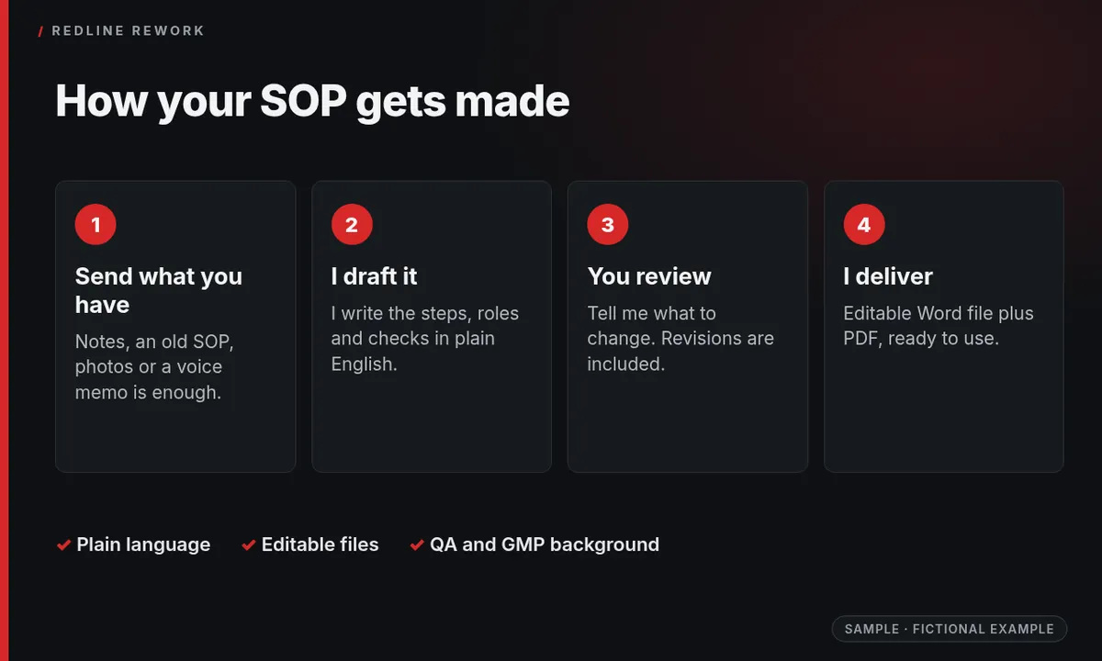This screenshot has width=1102, height=661.
Task: Select the red step 4 badge
Action: 864,224
